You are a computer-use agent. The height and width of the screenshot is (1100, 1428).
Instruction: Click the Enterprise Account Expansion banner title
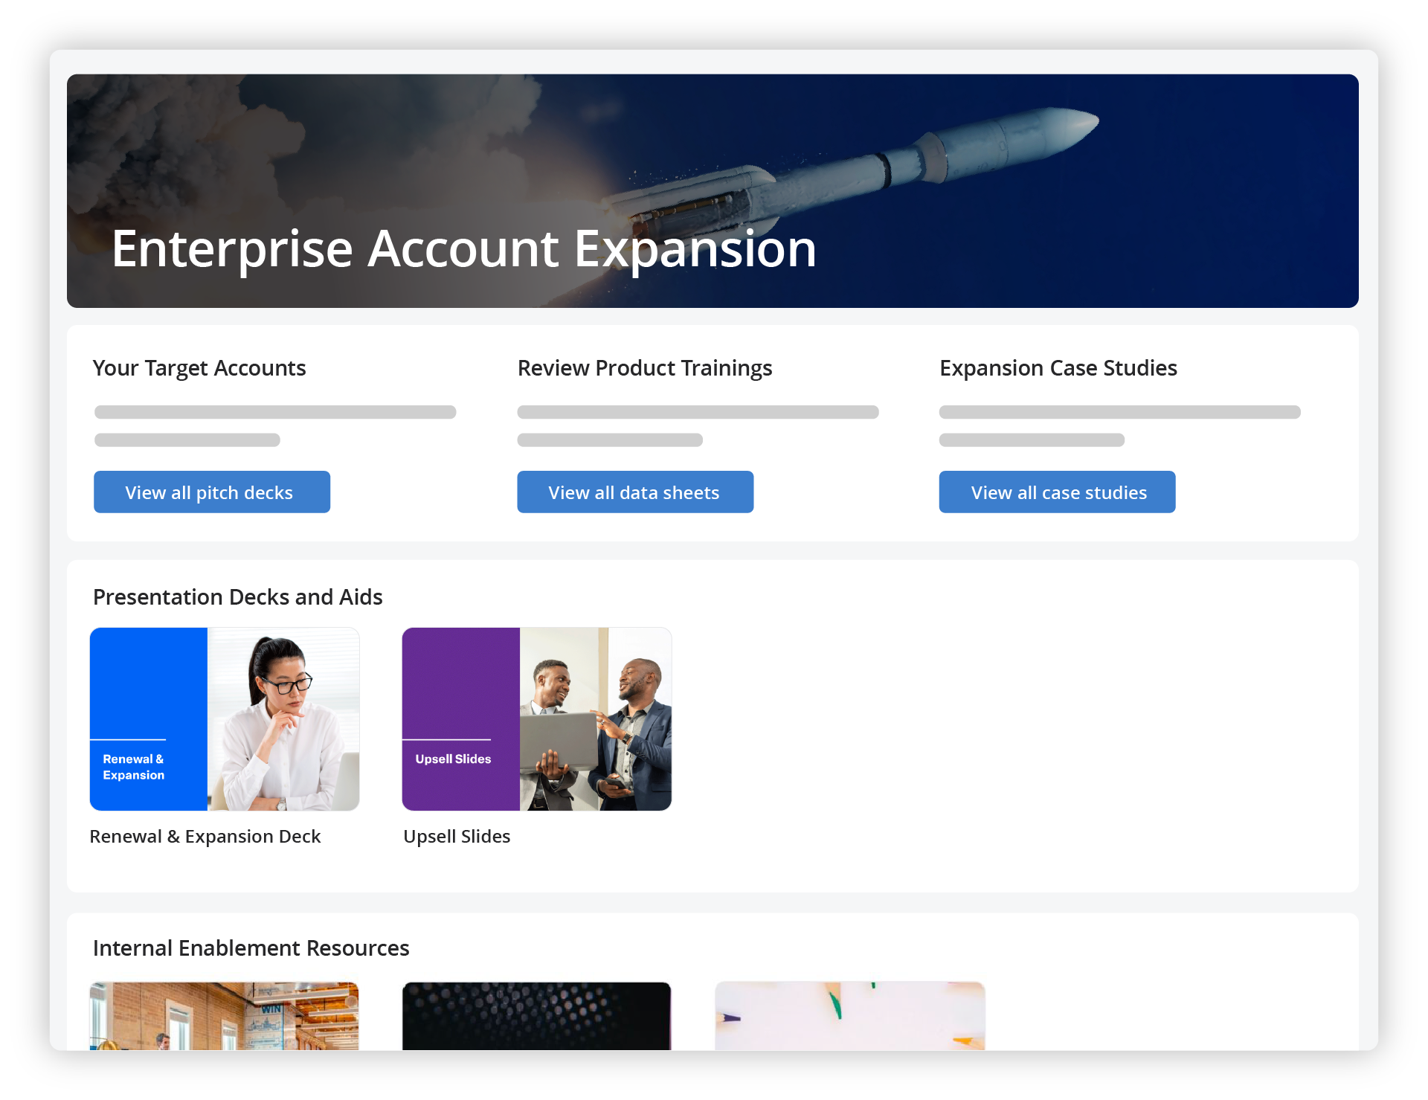tap(463, 248)
